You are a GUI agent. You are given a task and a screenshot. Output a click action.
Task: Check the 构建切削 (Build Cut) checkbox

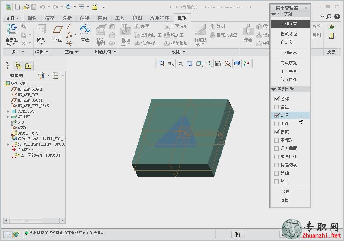click(277, 165)
